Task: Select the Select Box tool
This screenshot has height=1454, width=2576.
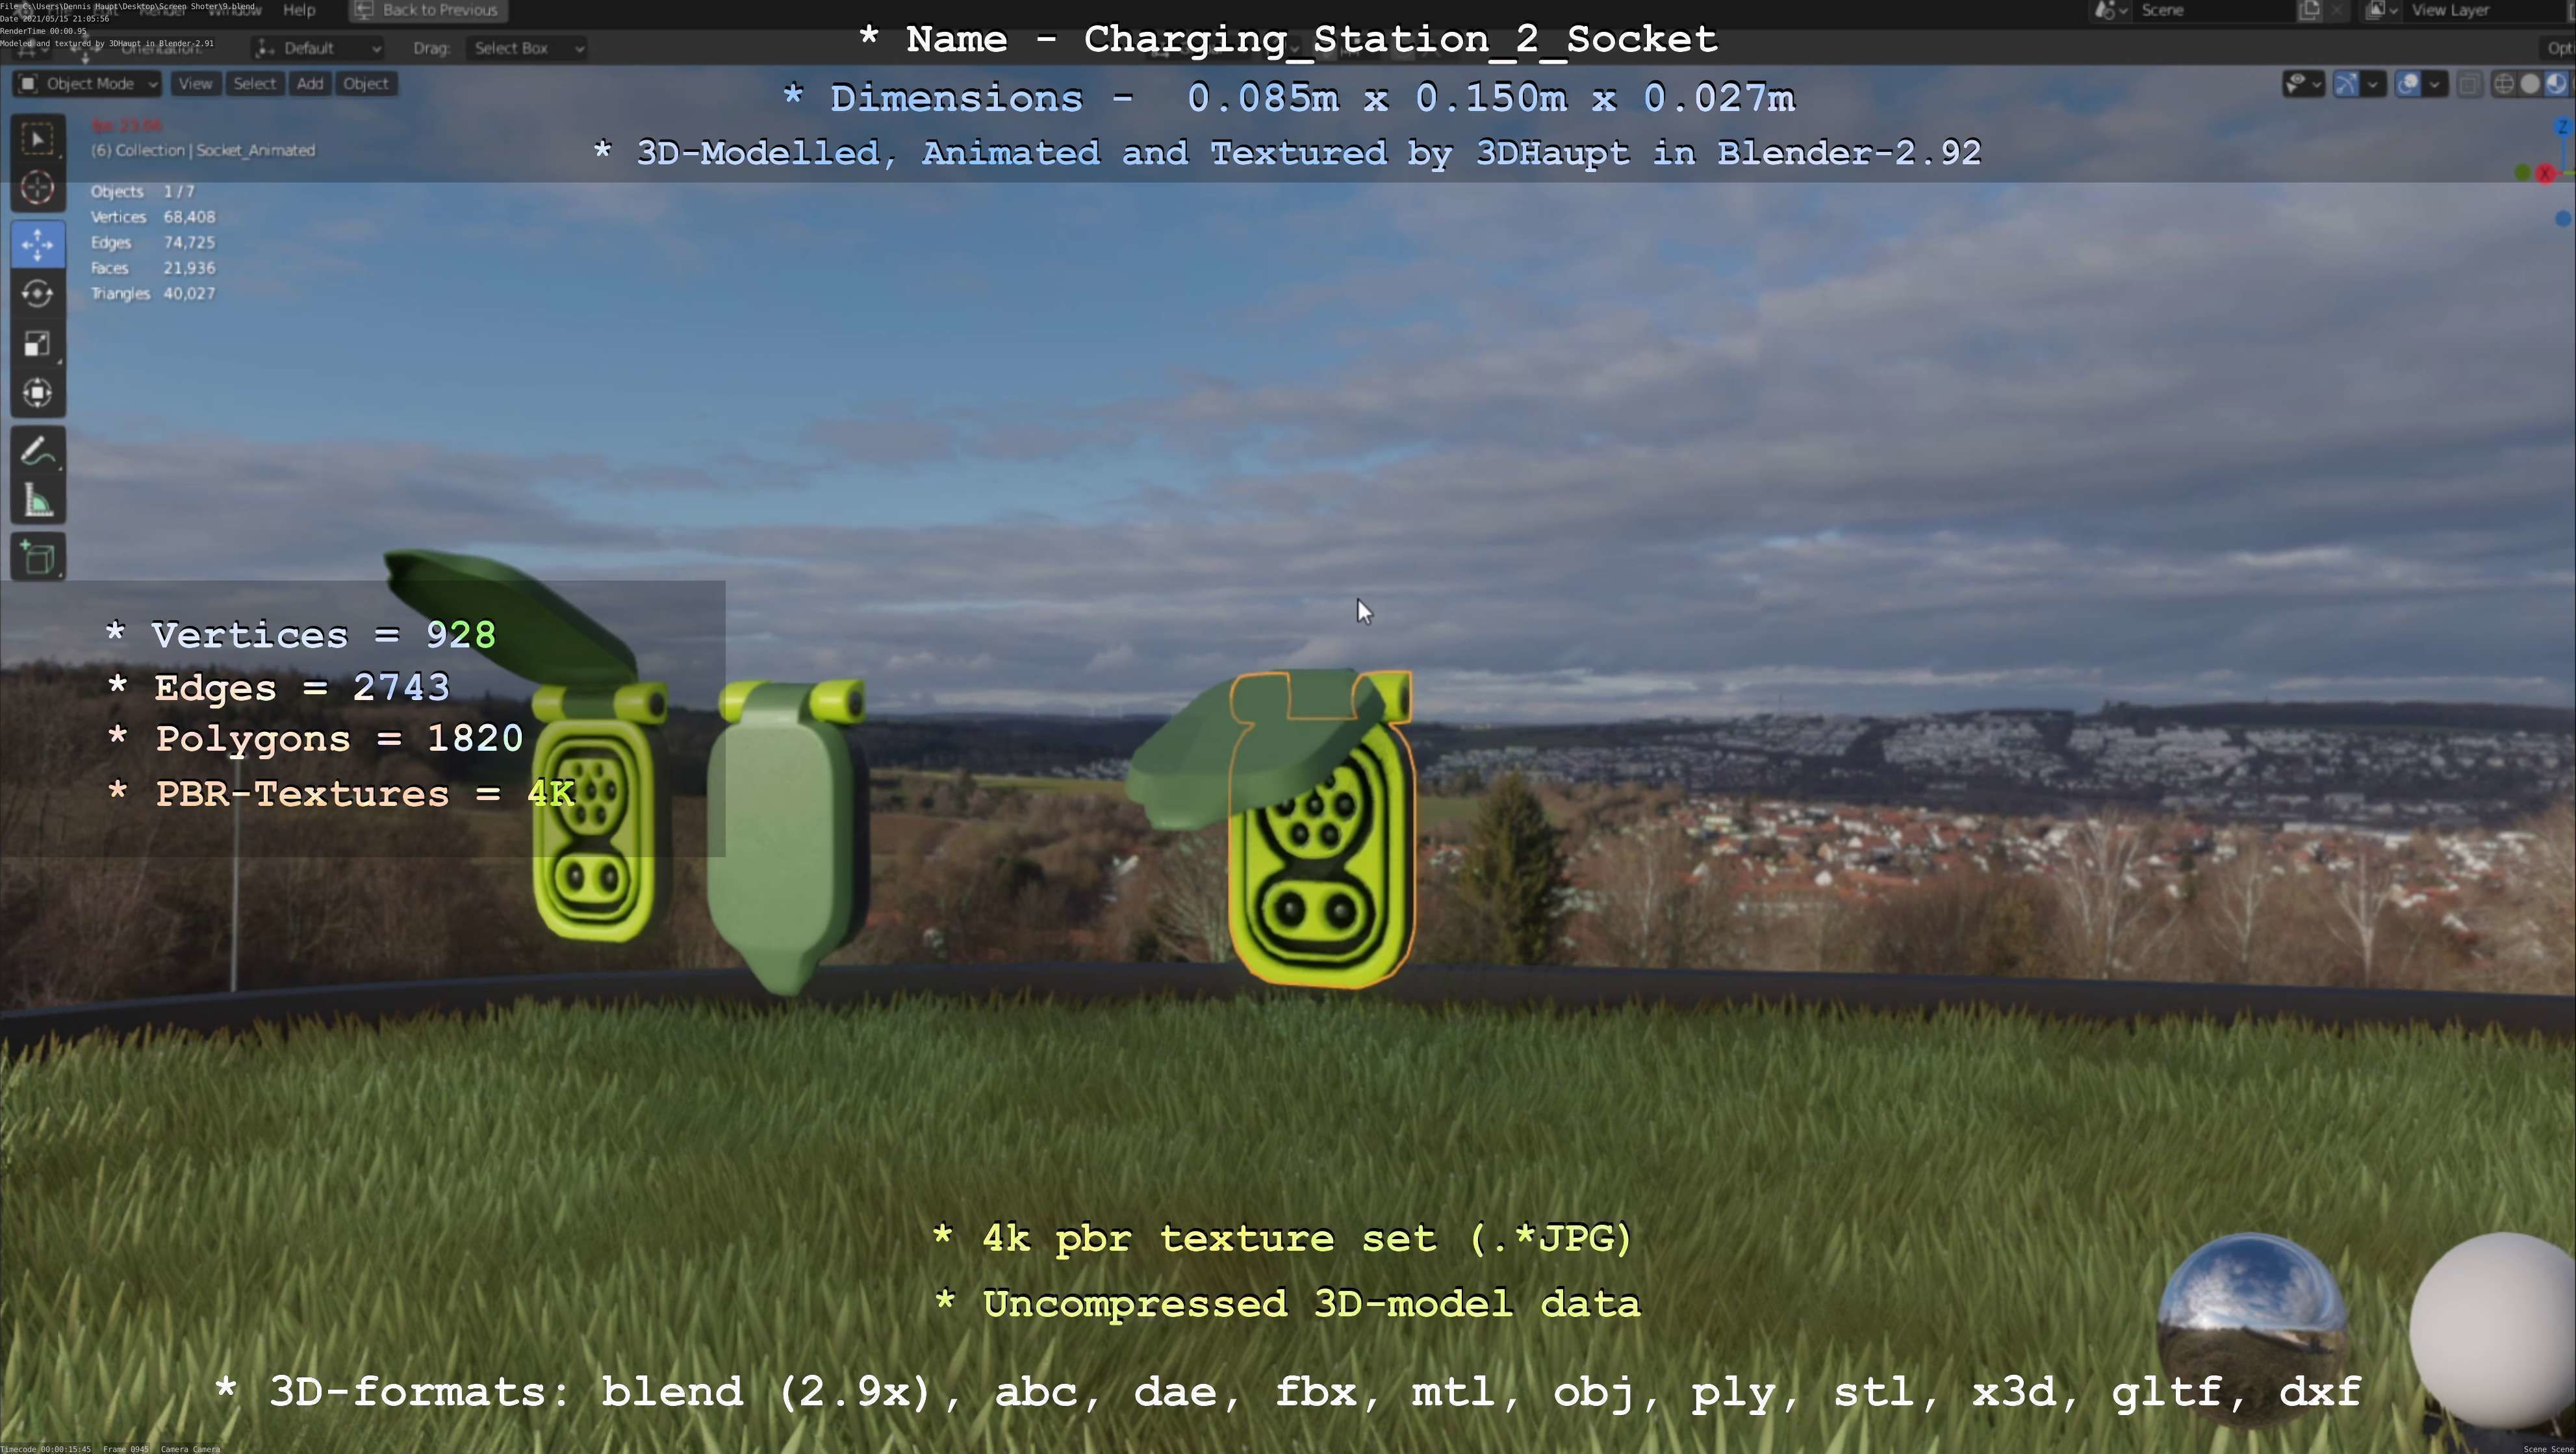Action: 38,138
